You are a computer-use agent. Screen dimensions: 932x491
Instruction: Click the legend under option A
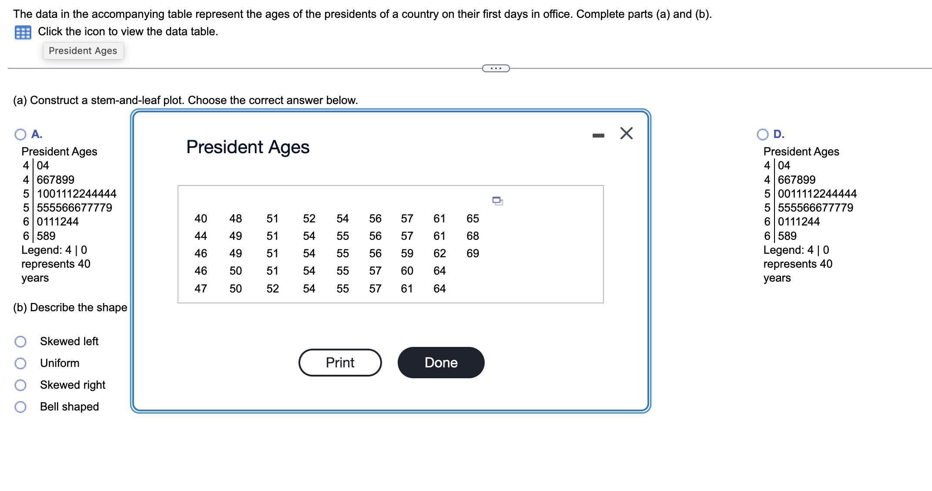coord(57,263)
